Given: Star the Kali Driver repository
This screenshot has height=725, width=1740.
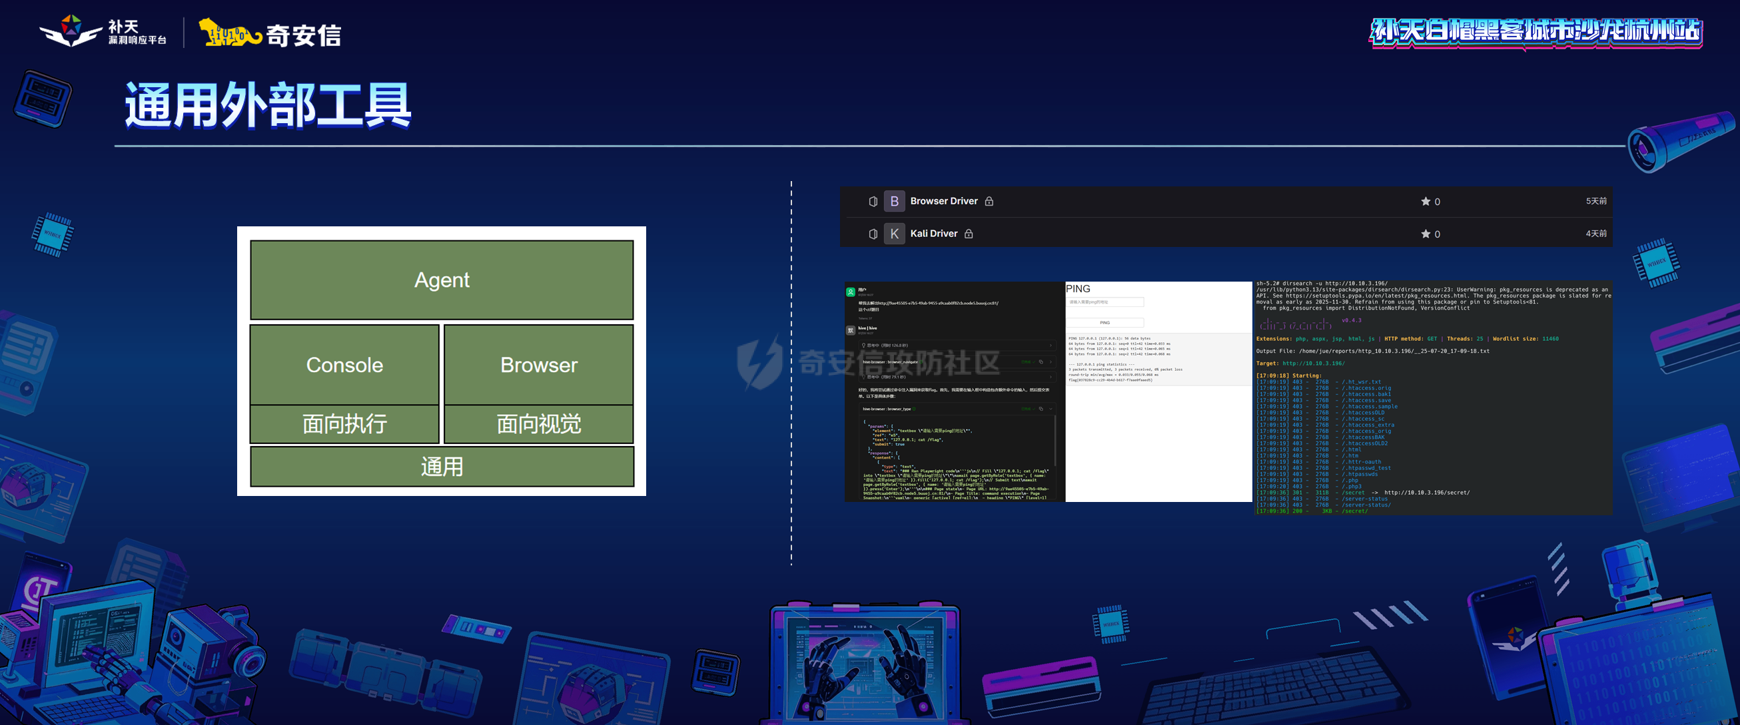Looking at the screenshot, I should [1425, 234].
